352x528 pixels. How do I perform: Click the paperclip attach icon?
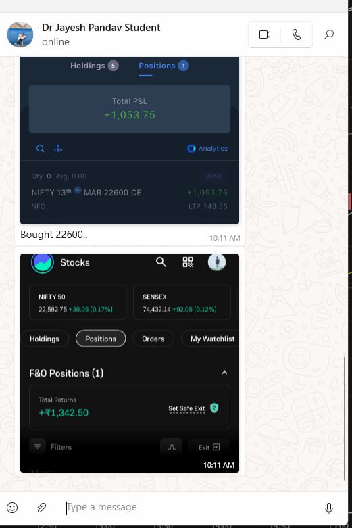(41, 508)
